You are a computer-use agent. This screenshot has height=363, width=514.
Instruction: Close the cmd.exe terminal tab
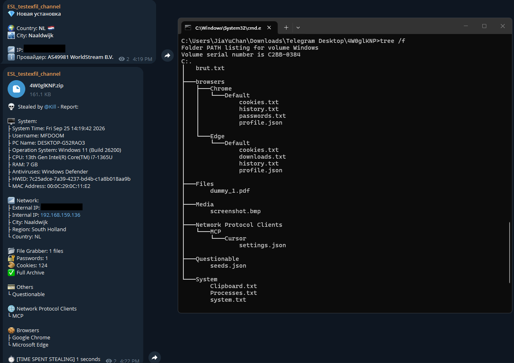pyautogui.click(x=269, y=28)
